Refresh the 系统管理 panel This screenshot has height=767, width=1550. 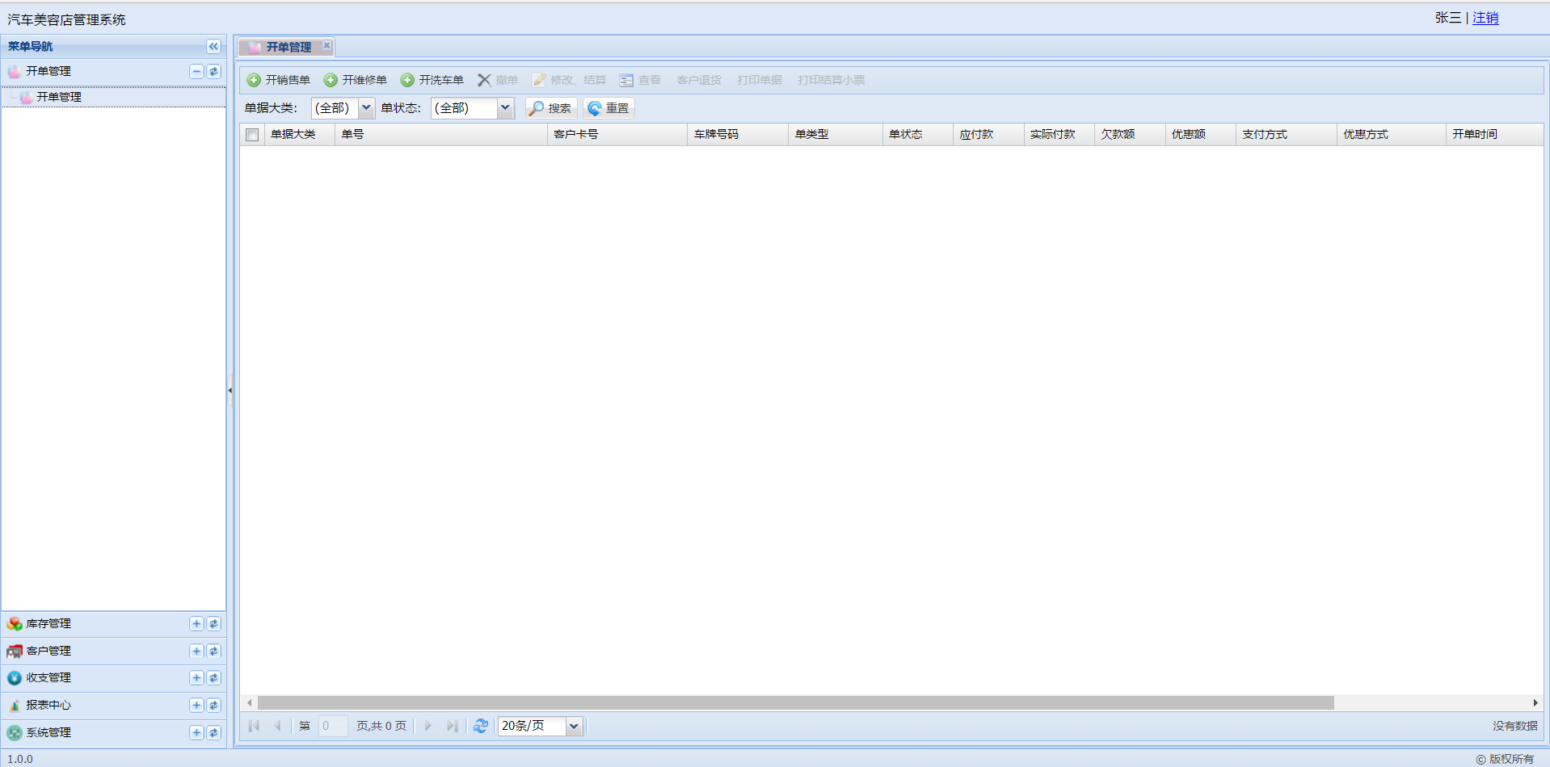coord(213,733)
